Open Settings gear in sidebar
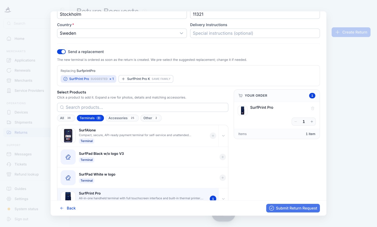377x227 pixels. (x=9, y=199)
